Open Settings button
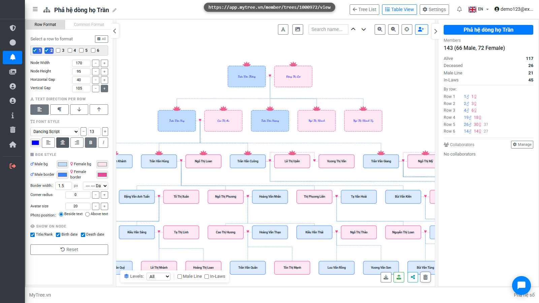 pyautogui.click(x=434, y=9)
